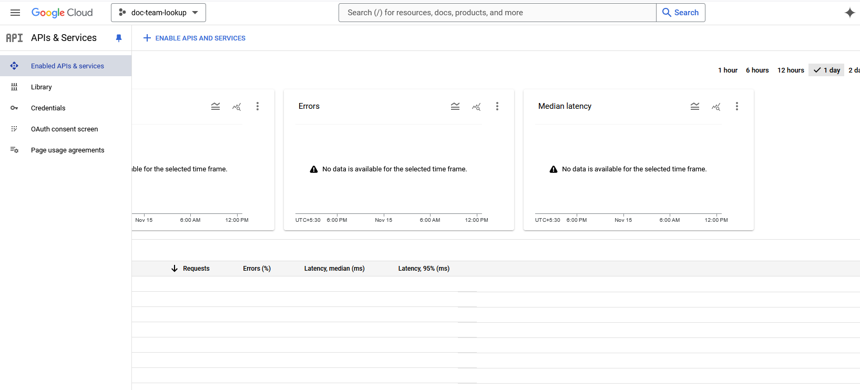Open more options on Median latency chart

(x=737, y=107)
